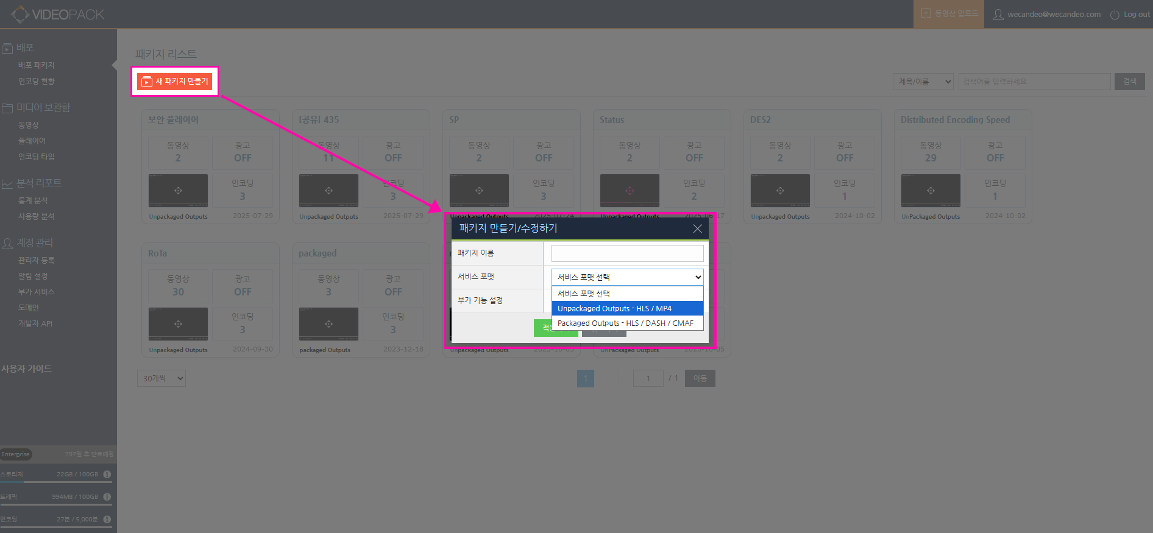
Task: Open the 제목/이름 search filter dropdown
Action: point(923,82)
